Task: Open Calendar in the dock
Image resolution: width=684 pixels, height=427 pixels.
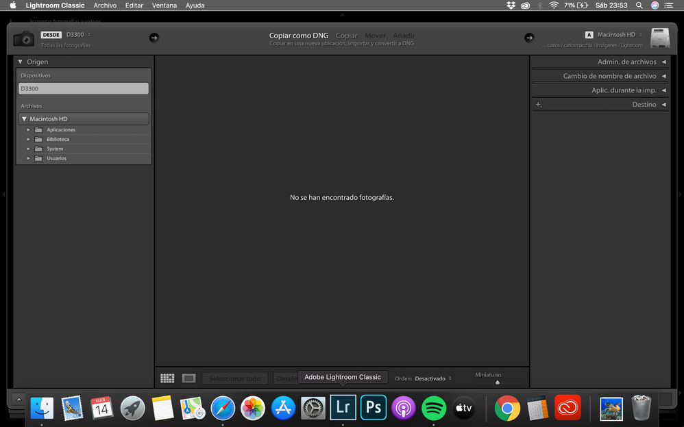Action: [x=101, y=409]
